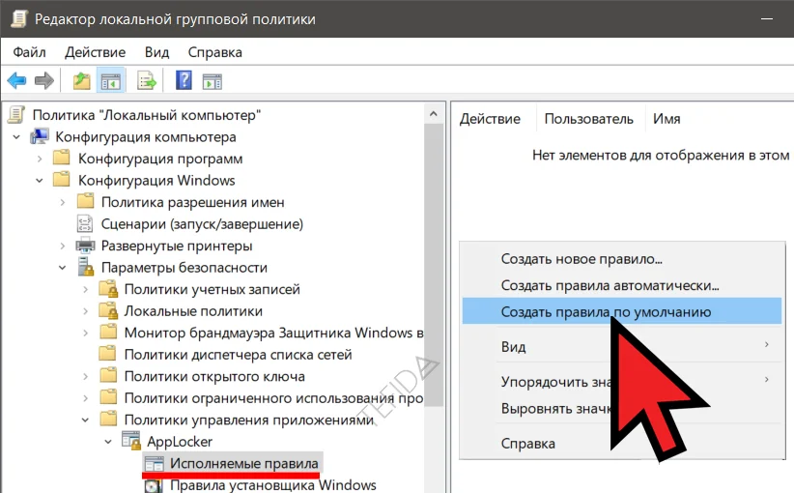Select Монитор брандмауэра Защитника Windows item
The image size is (794, 493).
(x=274, y=333)
